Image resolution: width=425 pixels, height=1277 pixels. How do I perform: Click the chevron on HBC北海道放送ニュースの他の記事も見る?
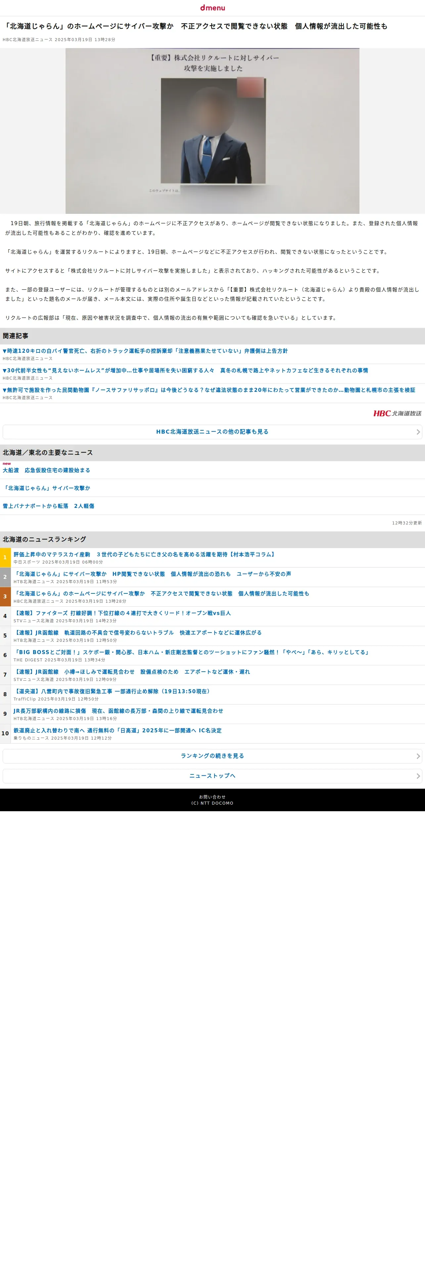point(418,432)
